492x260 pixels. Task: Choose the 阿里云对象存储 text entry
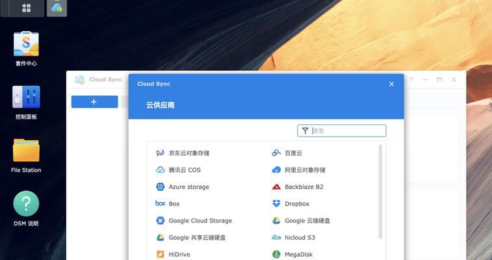click(x=305, y=170)
